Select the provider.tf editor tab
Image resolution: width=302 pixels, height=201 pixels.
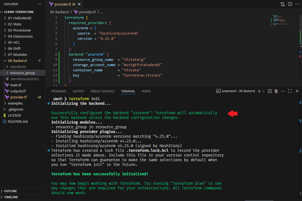[64, 4]
